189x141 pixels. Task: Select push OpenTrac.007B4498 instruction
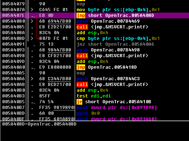[108, 50]
